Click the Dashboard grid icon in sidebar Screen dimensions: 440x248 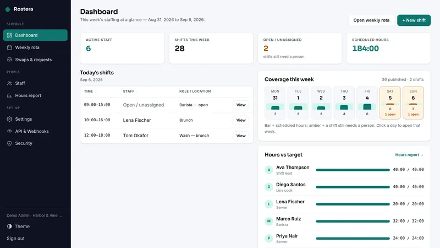coord(9,35)
